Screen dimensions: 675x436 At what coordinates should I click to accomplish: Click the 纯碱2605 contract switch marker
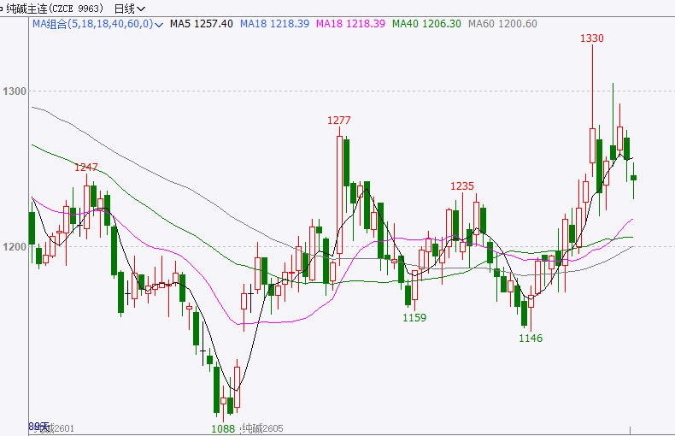click(x=263, y=428)
